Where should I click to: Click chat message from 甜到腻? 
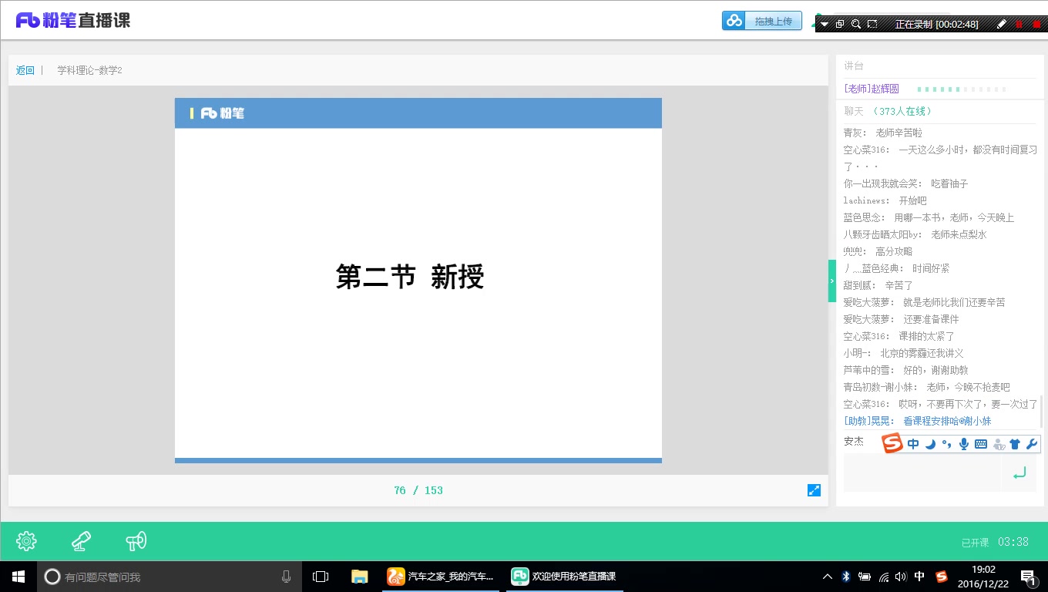pos(878,285)
